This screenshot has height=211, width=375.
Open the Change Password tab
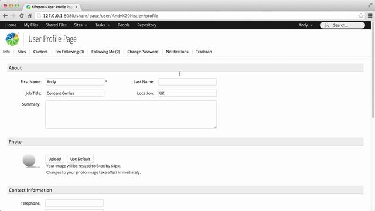(143, 52)
